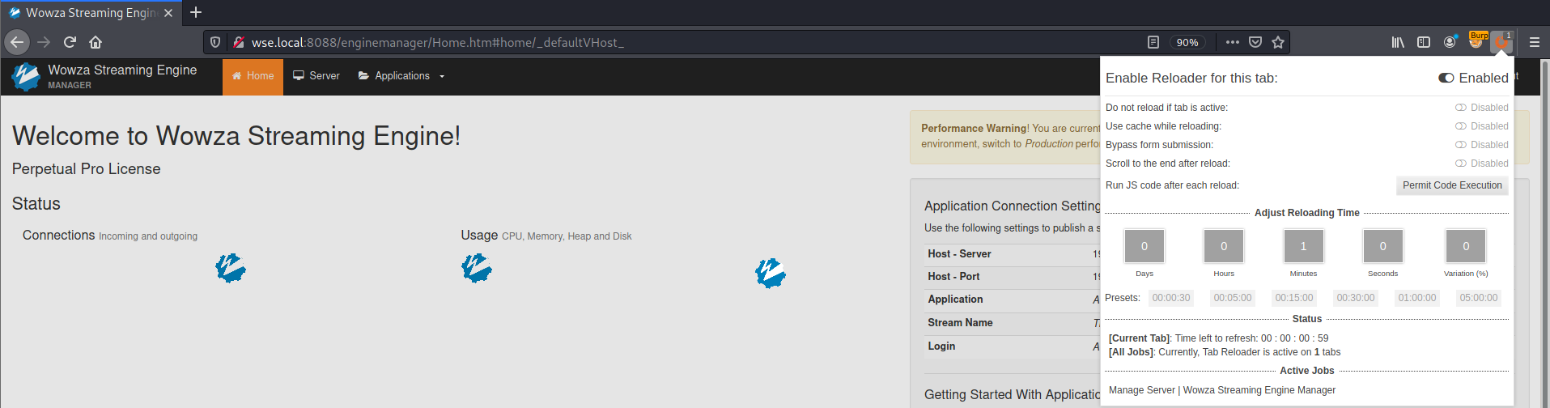Screen dimensions: 1550x408
Task: Click the Hours number field
Action: 1224,246
